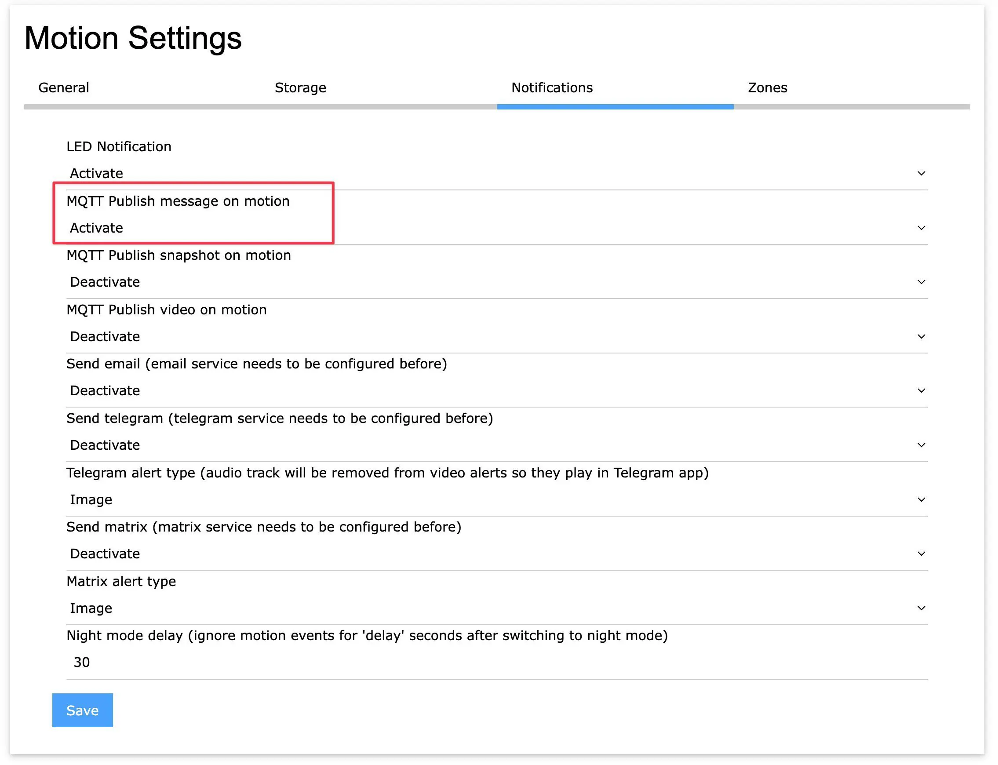
Task: Click chevron arrow of Send email select
Action: pyautogui.click(x=921, y=391)
